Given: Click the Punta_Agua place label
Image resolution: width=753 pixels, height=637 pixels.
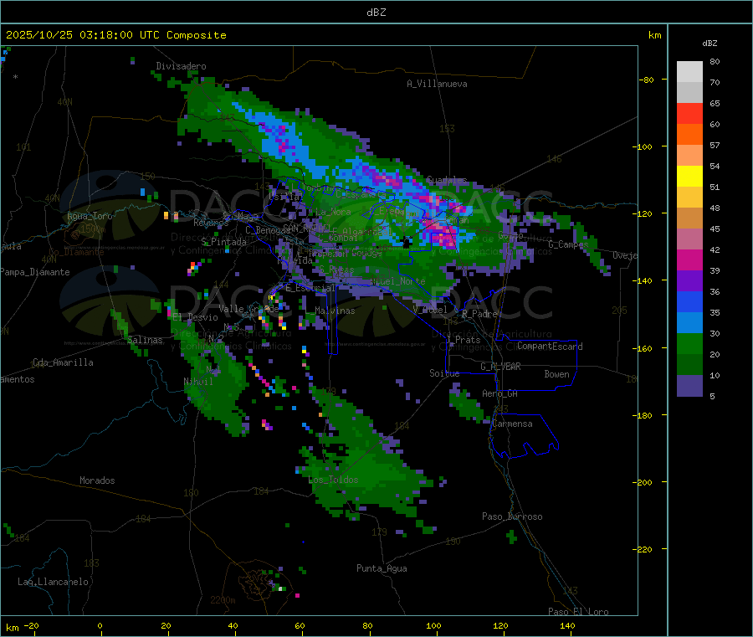Looking at the screenshot, I should click(382, 568).
